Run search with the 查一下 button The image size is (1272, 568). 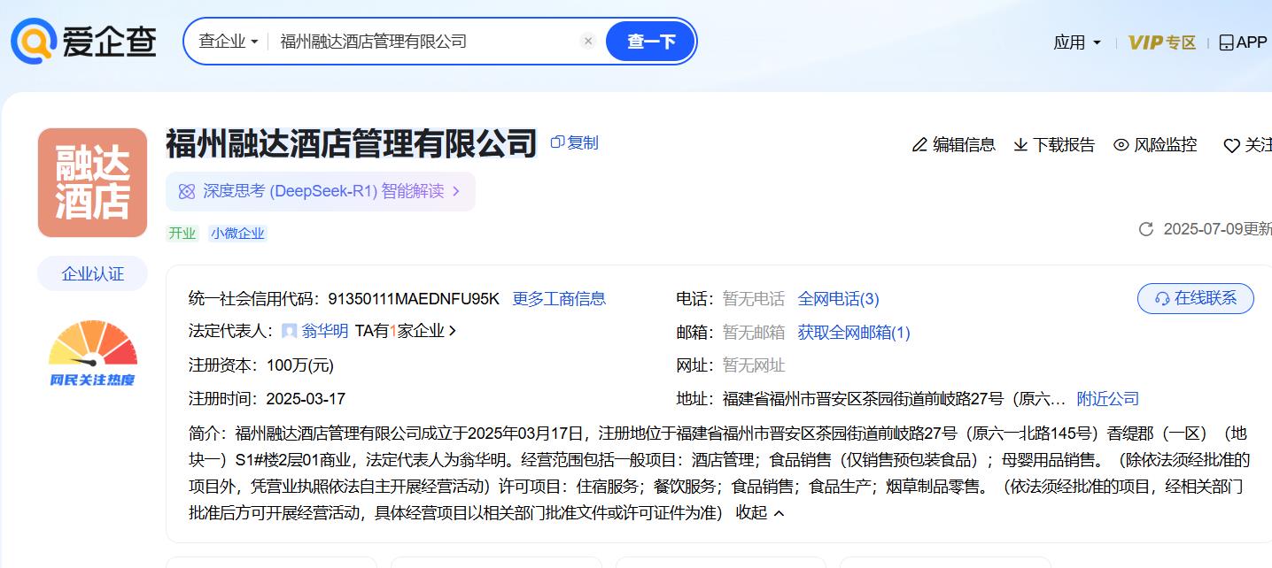[x=650, y=42]
